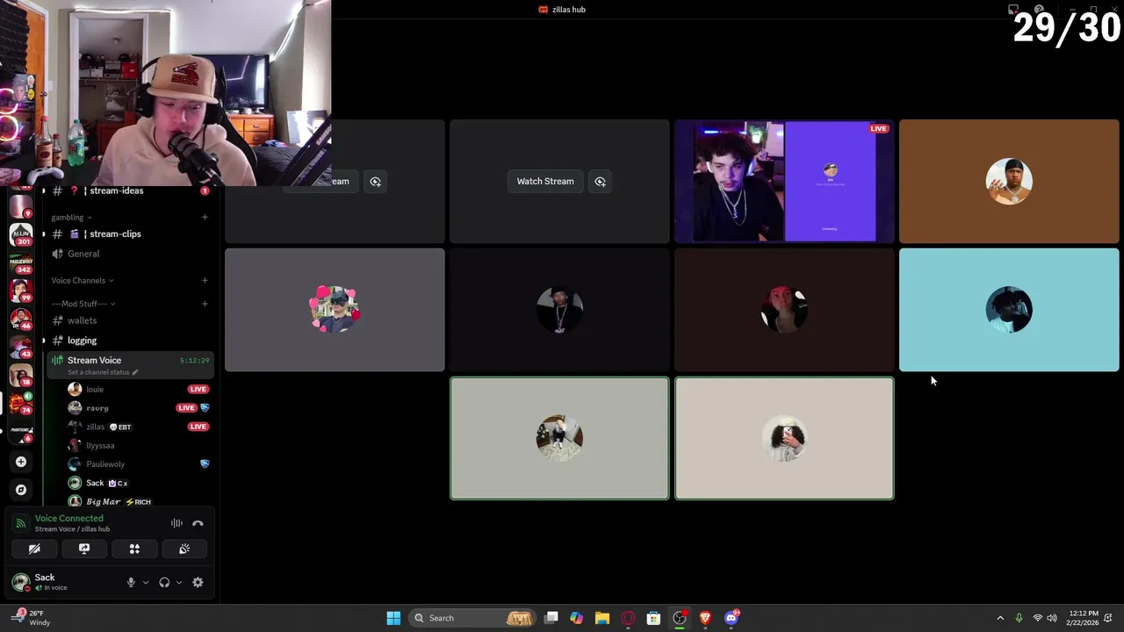The width and height of the screenshot is (1124, 632).
Task: Open Microsoft Store from taskbar
Action: pos(653,618)
